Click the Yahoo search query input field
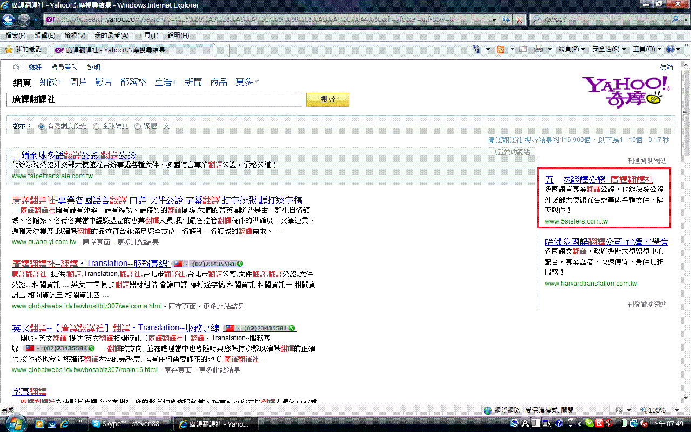 154,100
